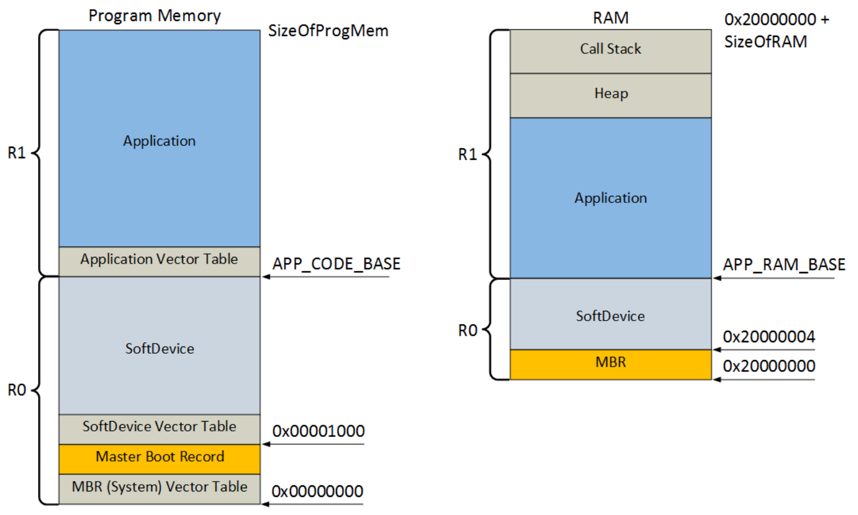Click the 'MBR (System) Vector Table' block
The image size is (858, 515).
pyautogui.click(x=159, y=489)
